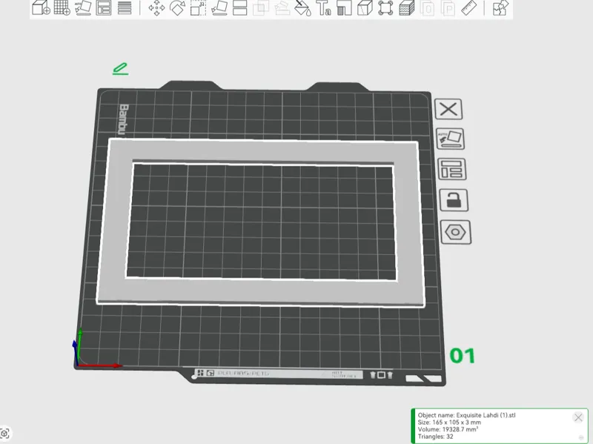Click 'Size: 165 x 105 x 3 mm' text

pyautogui.click(x=449, y=423)
